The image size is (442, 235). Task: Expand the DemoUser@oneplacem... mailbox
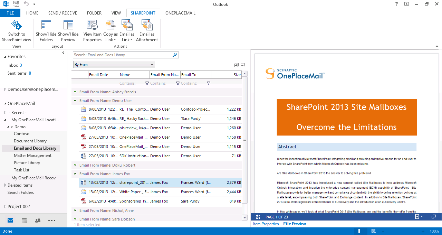click(5, 90)
